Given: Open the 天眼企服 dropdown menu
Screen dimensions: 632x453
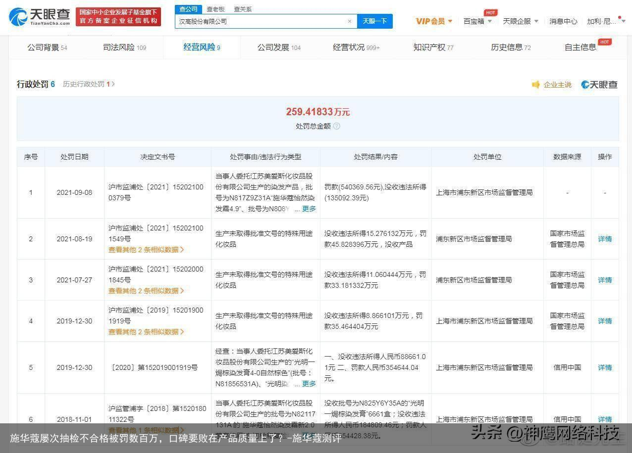Looking at the screenshot, I should [x=520, y=21].
